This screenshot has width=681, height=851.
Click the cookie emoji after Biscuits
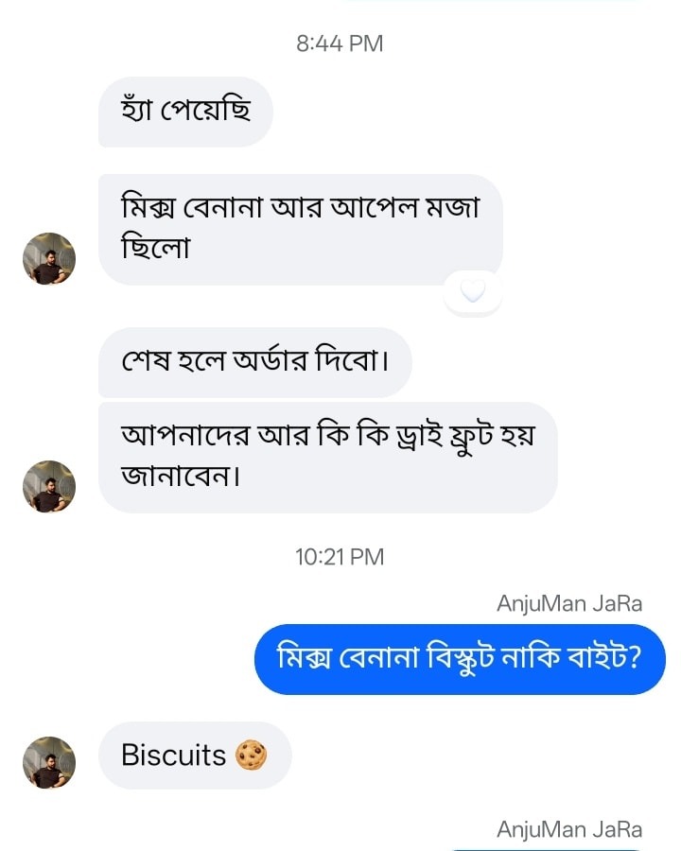[x=252, y=755]
